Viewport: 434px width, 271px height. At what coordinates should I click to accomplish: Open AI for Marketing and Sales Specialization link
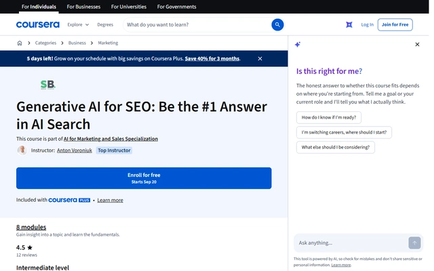pos(111,139)
